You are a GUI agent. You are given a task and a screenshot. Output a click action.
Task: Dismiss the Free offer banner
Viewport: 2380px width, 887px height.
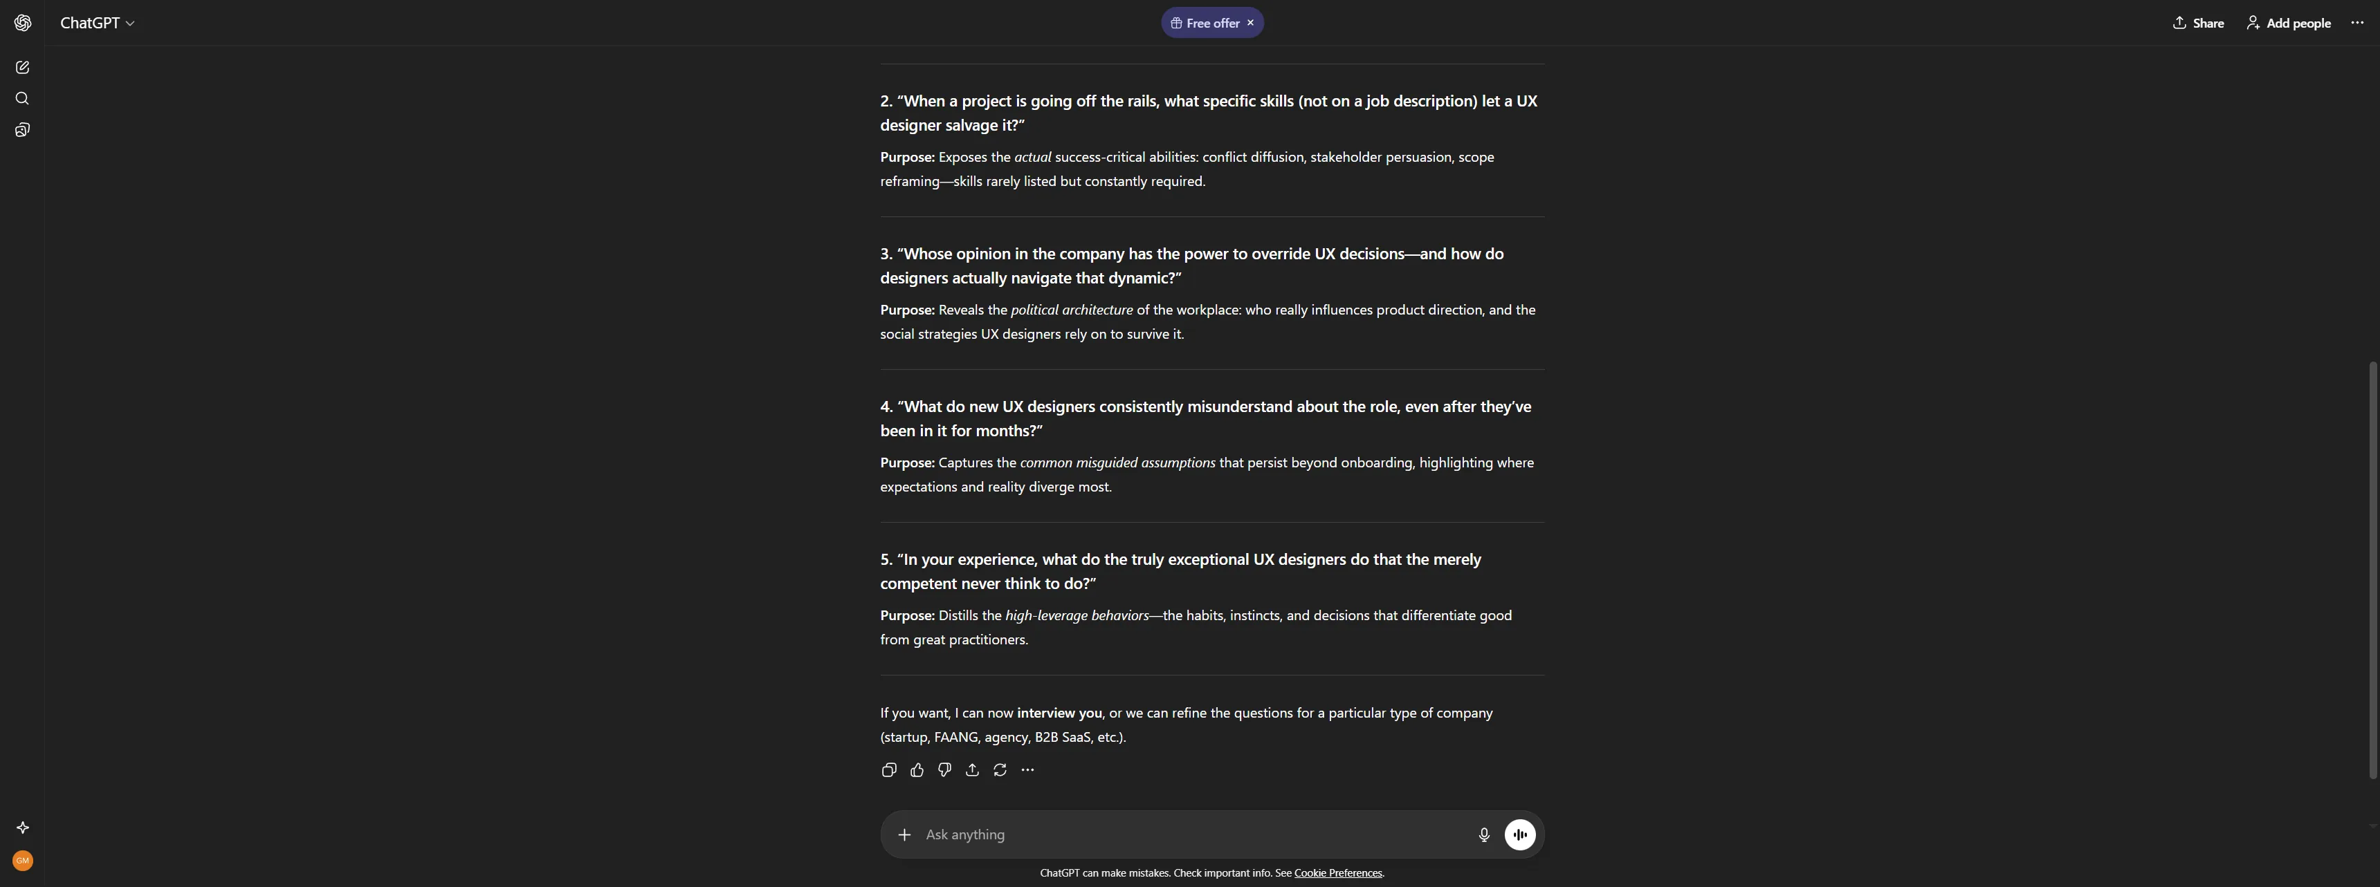(x=1250, y=23)
